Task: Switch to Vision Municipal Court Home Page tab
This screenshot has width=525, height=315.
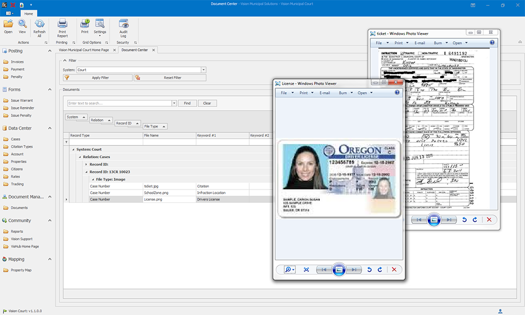Action: coord(84,50)
